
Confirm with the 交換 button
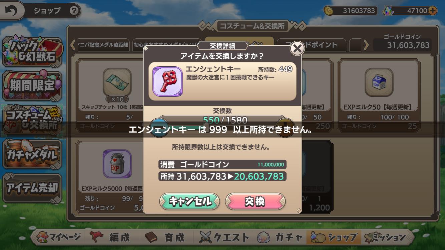[255, 201]
